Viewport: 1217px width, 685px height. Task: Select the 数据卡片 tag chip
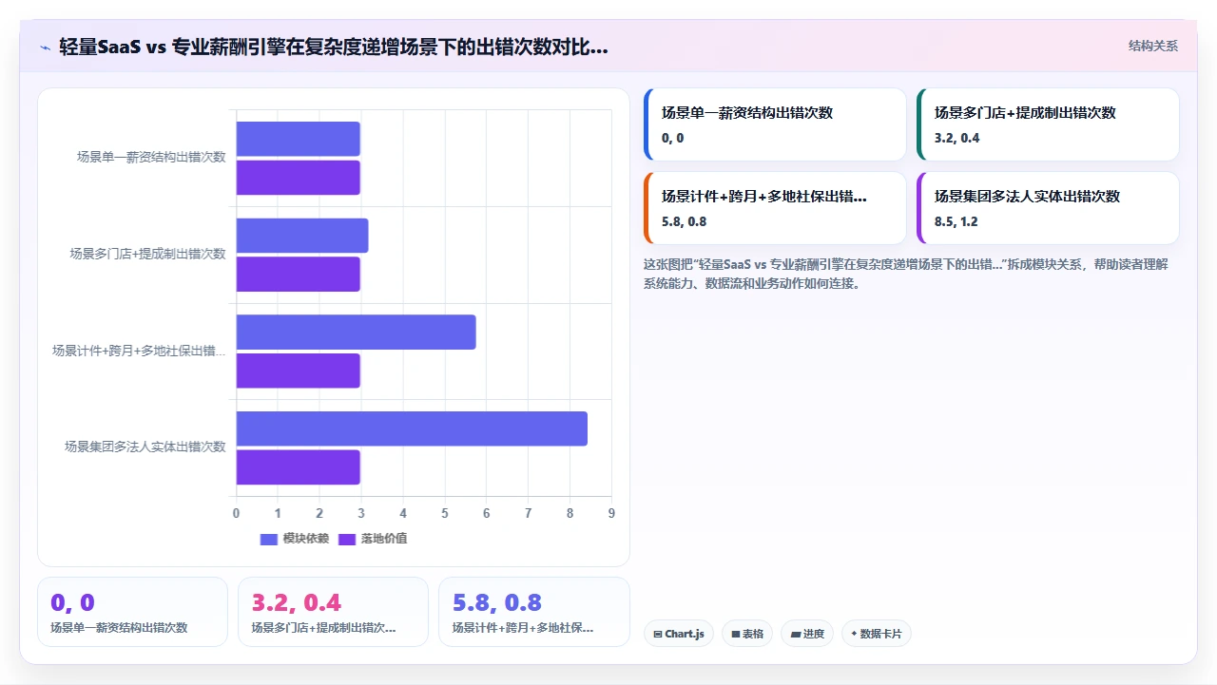click(876, 634)
